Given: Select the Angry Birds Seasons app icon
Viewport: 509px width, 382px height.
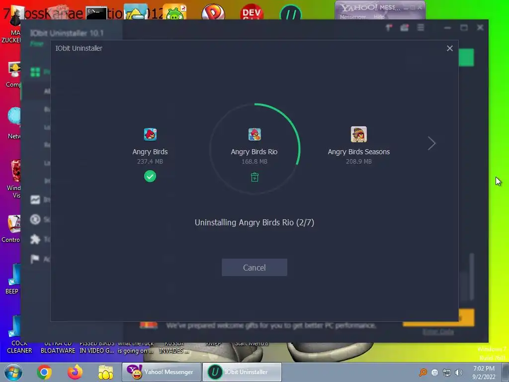Looking at the screenshot, I should tap(359, 134).
